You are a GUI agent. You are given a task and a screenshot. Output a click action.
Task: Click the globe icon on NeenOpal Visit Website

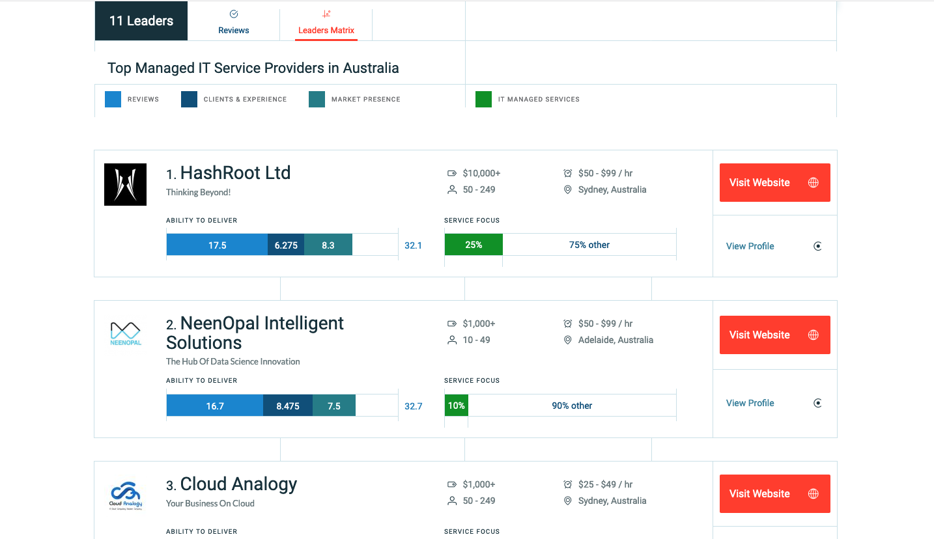pos(813,335)
